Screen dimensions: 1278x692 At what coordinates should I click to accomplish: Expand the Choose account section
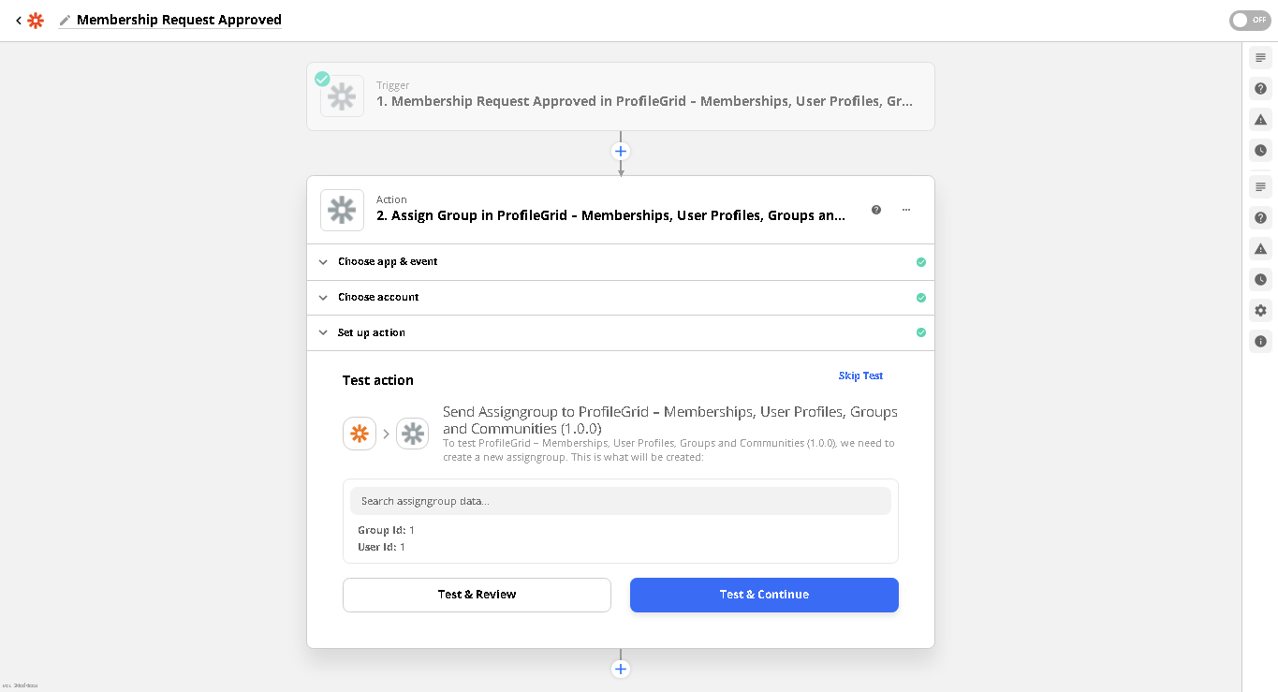(x=377, y=298)
